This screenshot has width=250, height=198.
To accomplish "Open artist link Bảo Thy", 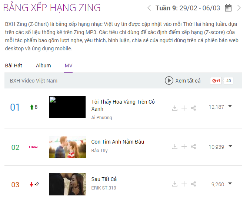I will (99, 151).
